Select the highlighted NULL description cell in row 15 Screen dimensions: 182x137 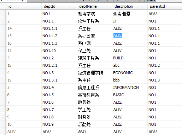(x=130, y=36)
